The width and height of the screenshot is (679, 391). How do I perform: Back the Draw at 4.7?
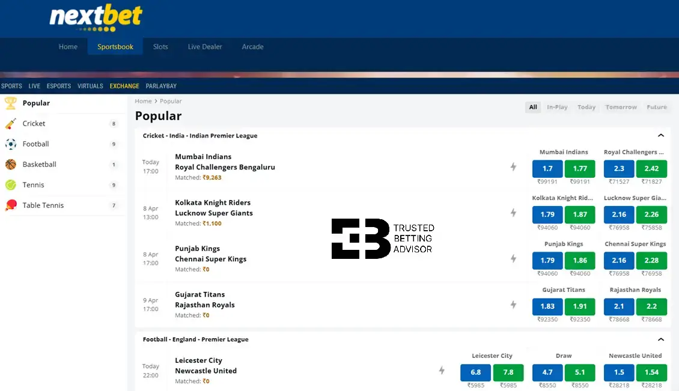point(547,372)
